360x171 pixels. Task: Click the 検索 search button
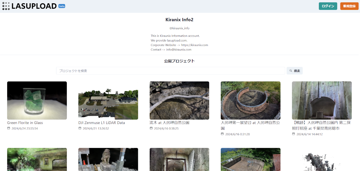click(x=295, y=71)
